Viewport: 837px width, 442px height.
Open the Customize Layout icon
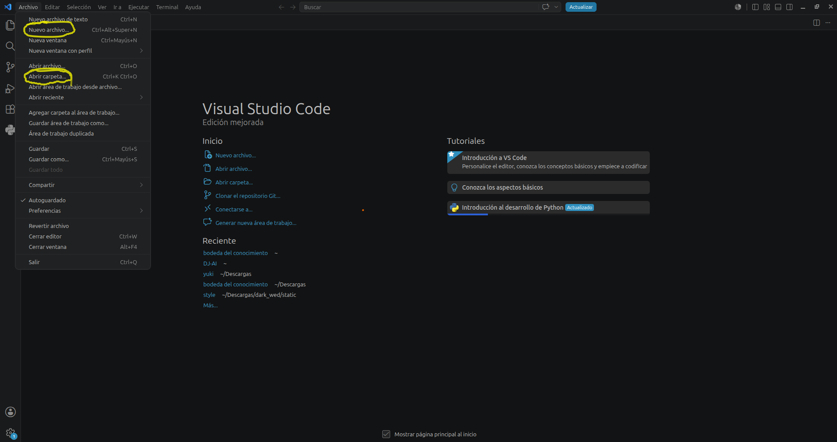coord(767,7)
